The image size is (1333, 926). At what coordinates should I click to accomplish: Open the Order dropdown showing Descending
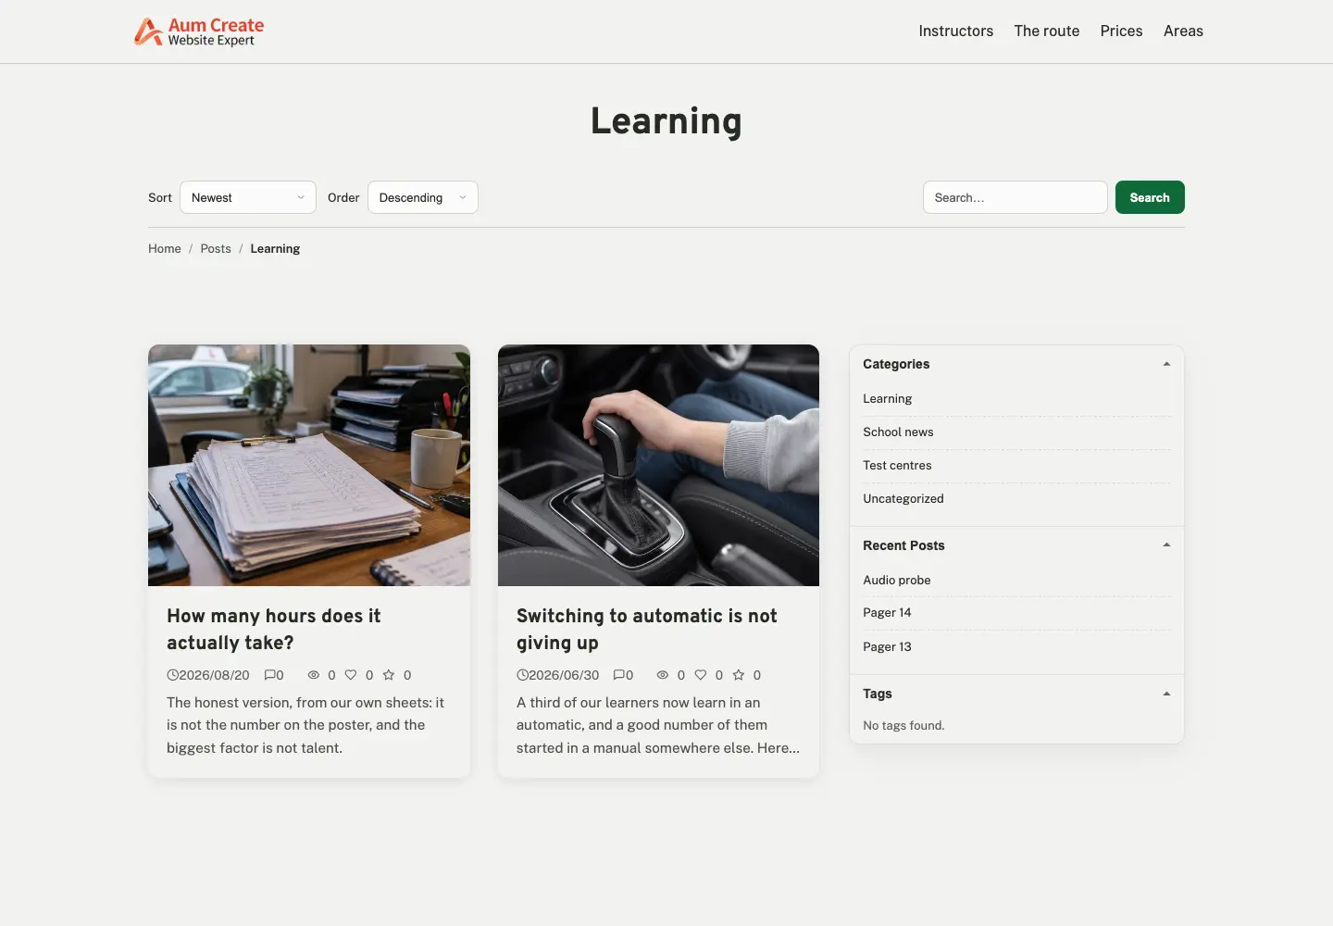click(x=423, y=197)
